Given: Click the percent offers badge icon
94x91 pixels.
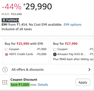Looking at the screenshot, I should (x=5, y=70).
